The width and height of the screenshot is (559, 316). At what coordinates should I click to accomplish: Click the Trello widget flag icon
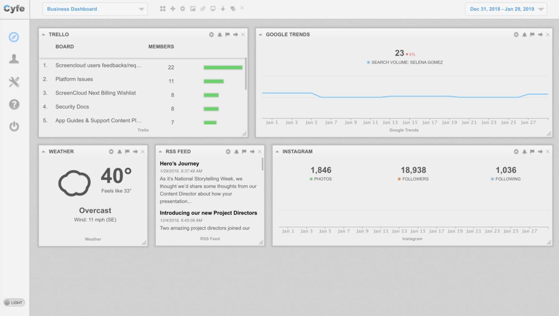pyautogui.click(x=228, y=35)
